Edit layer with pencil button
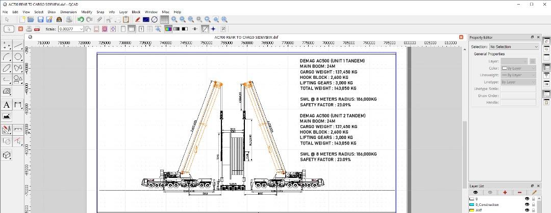Image resolution: width=551 pixels, height=213 pixels. point(534,192)
